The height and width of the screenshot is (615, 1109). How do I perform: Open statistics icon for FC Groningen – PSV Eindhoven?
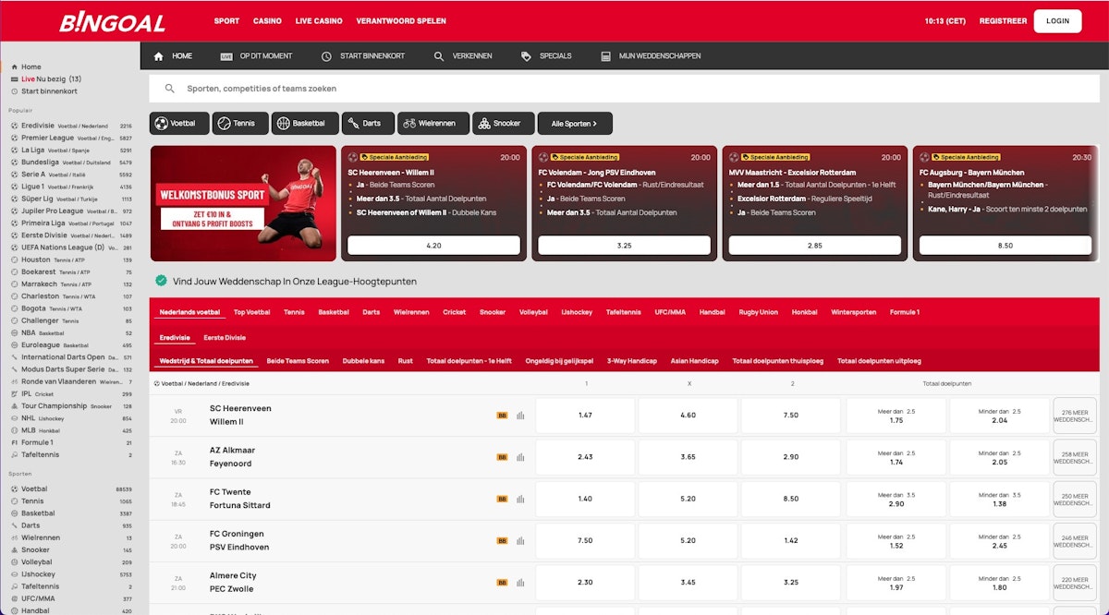pos(520,541)
